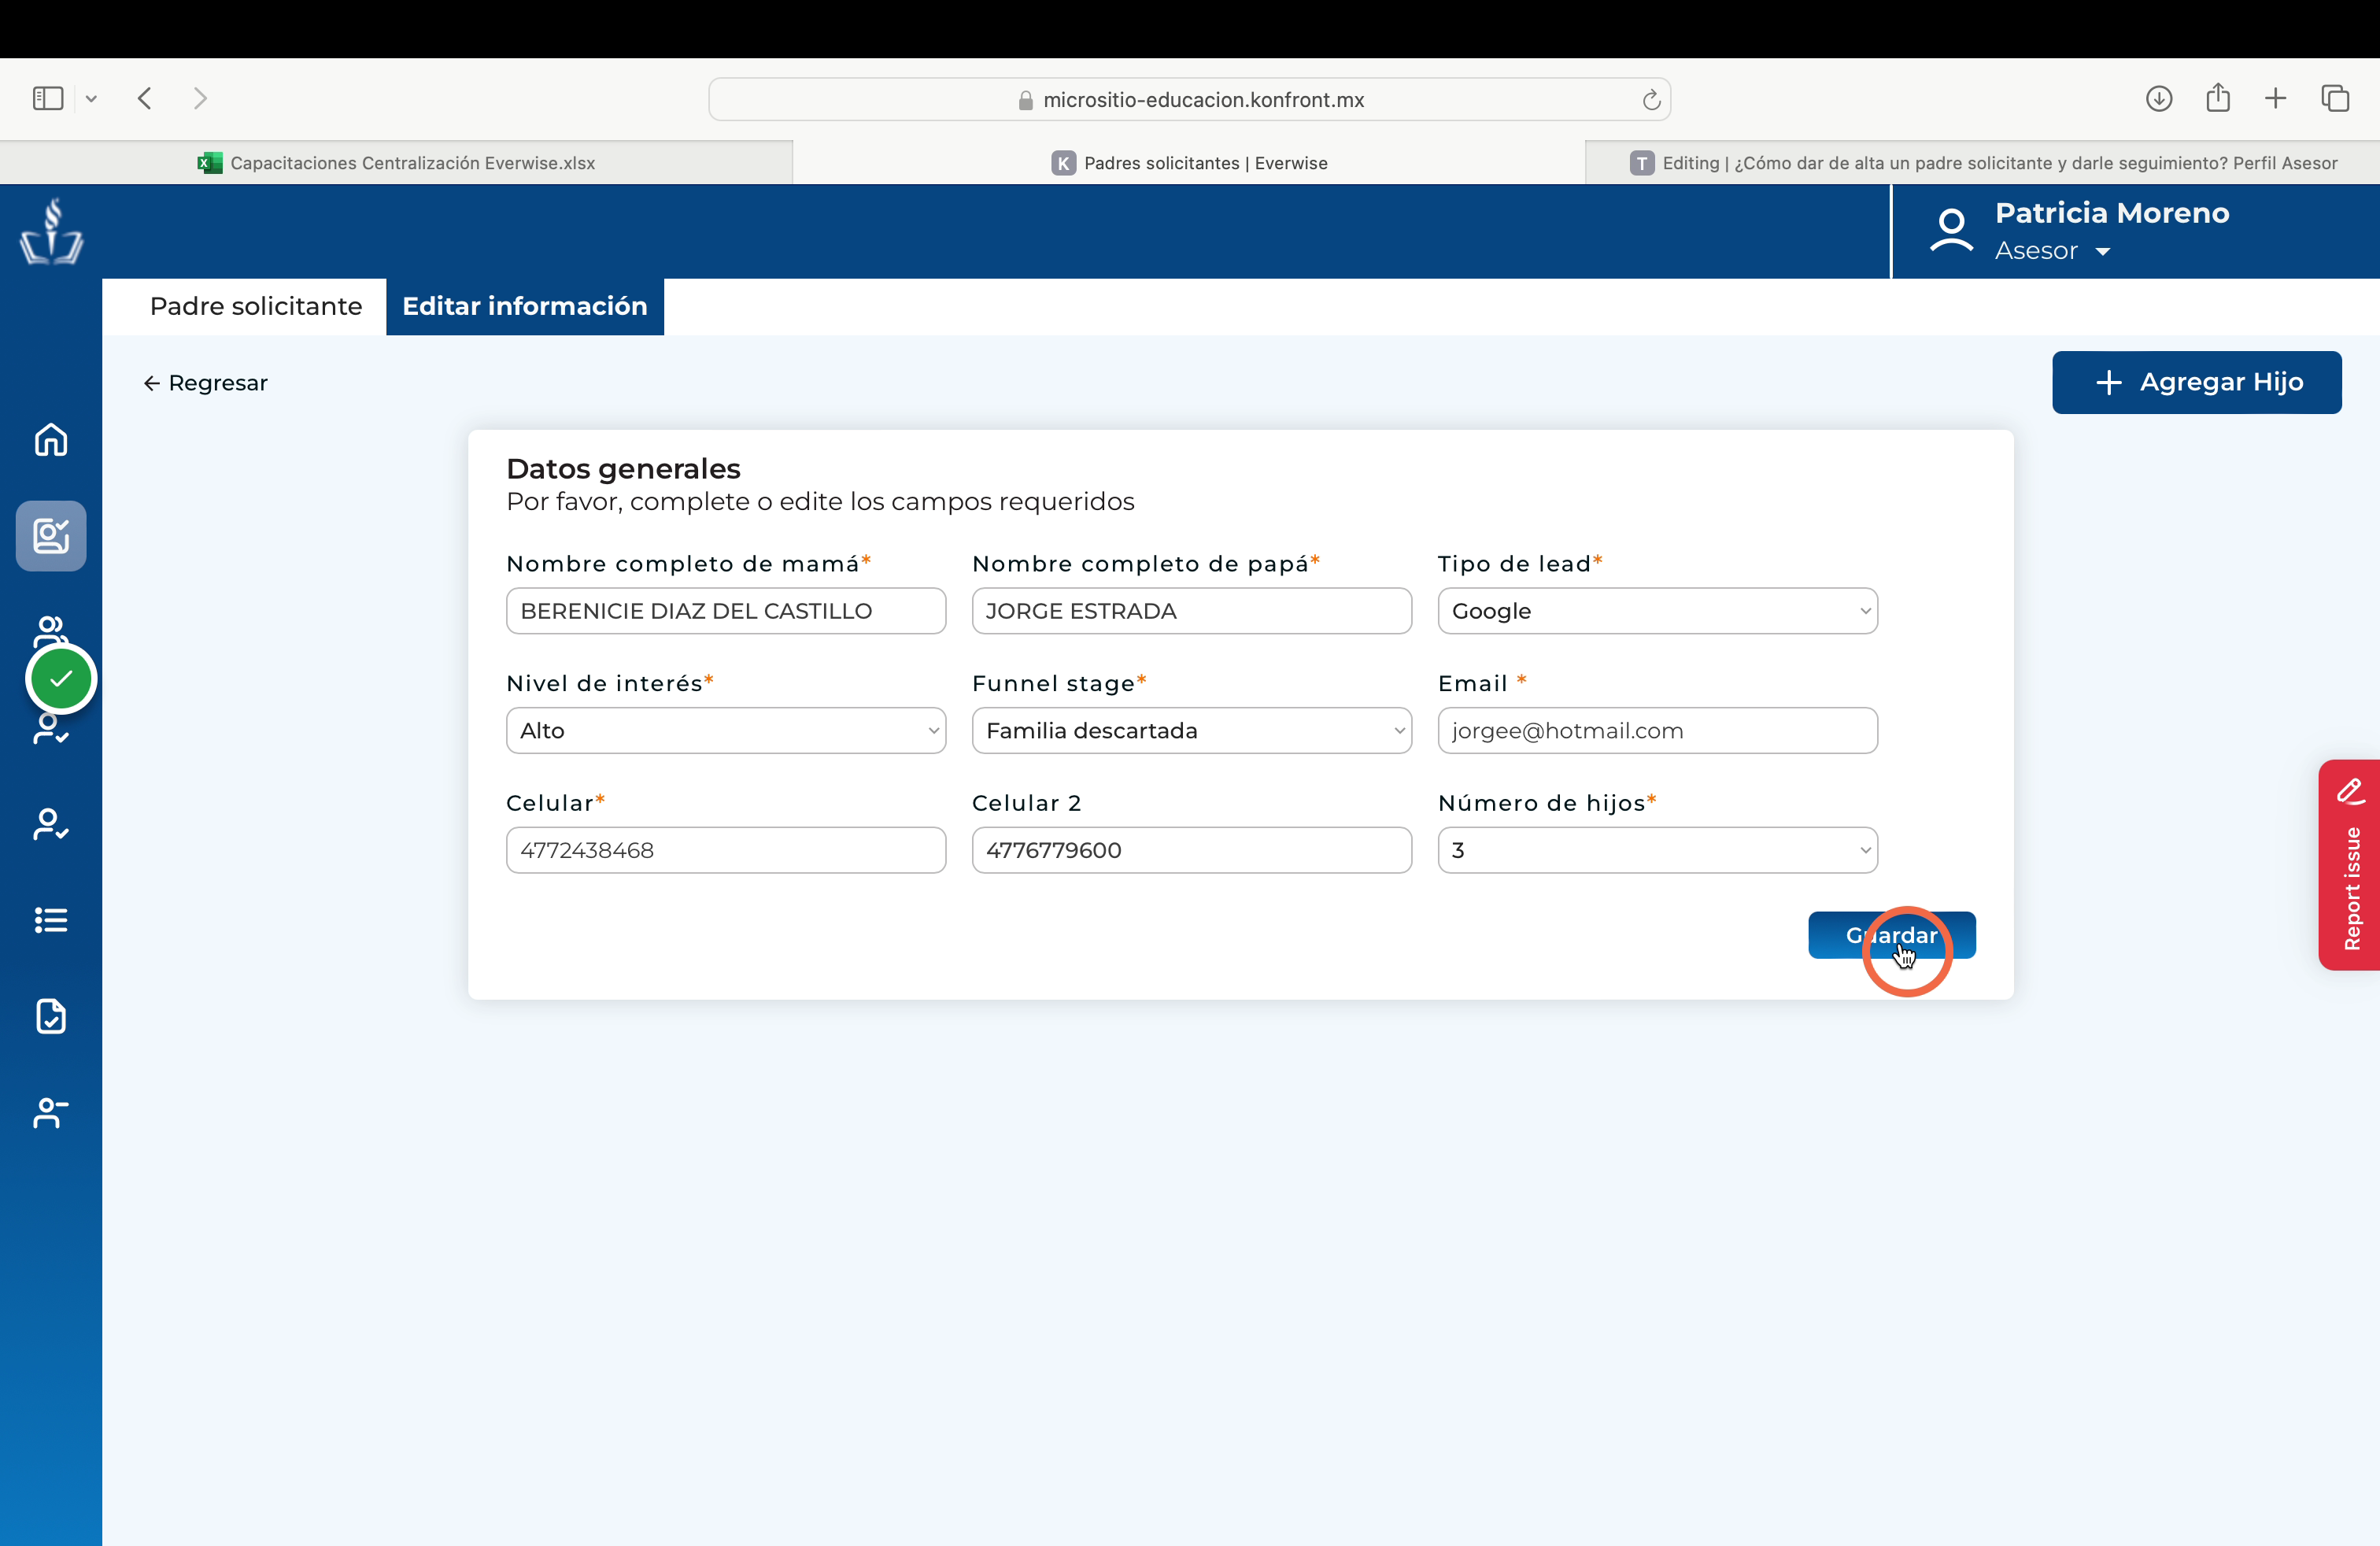Click the Celular 2 input field

click(1191, 850)
